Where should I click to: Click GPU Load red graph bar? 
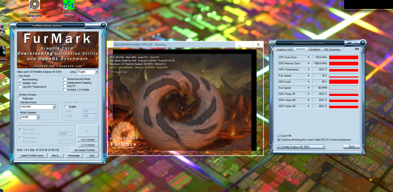[x=343, y=82]
